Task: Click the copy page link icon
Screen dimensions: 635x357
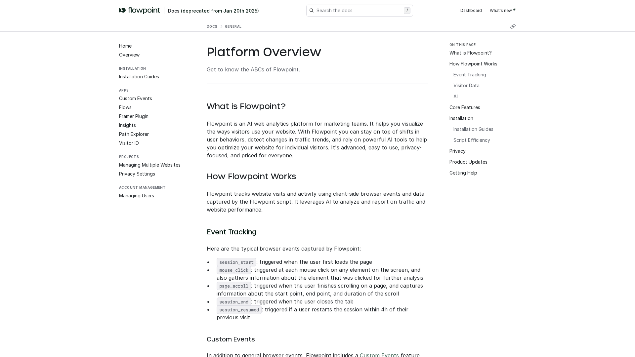Action: pyautogui.click(x=513, y=26)
